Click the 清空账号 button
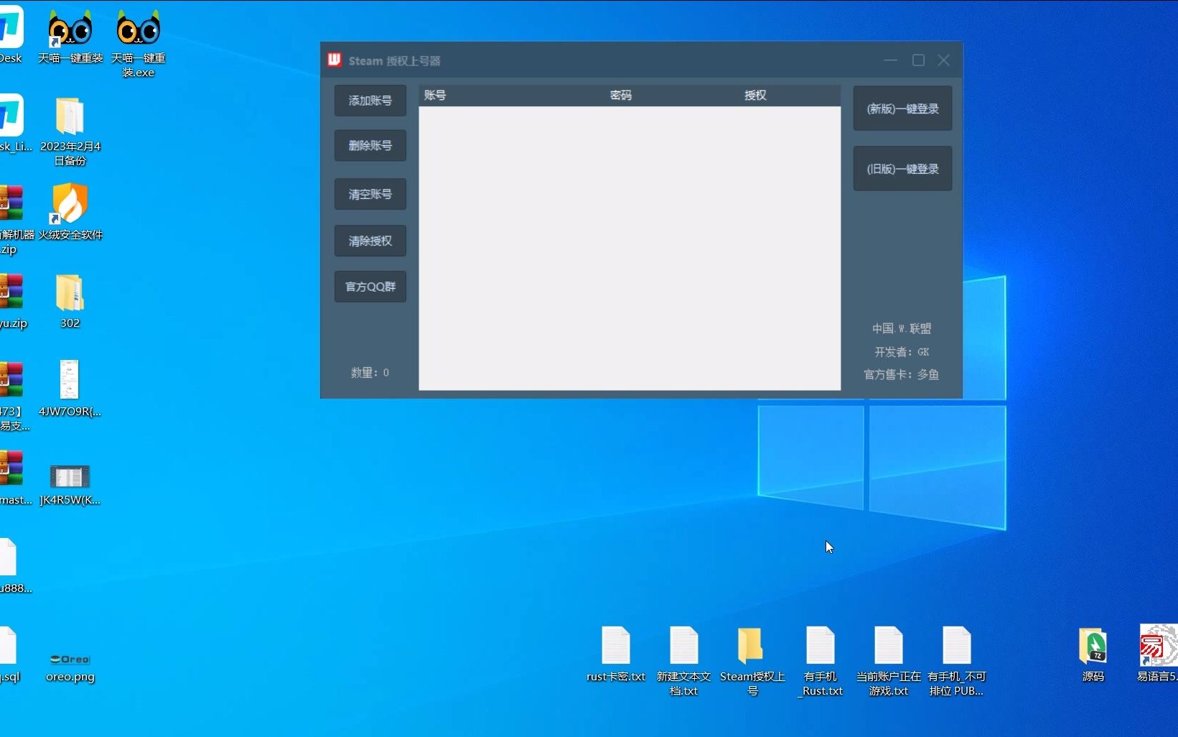The width and height of the screenshot is (1178, 737). pyautogui.click(x=370, y=194)
